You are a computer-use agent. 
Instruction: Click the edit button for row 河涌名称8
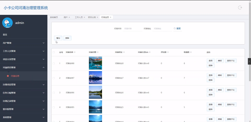point(220,61)
